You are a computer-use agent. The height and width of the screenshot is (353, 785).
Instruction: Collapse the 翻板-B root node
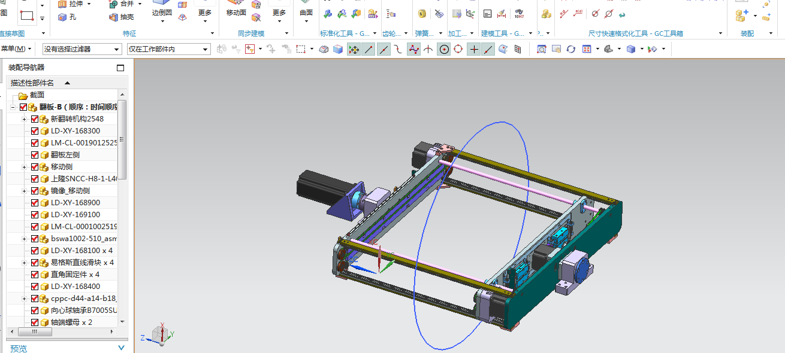(x=13, y=107)
